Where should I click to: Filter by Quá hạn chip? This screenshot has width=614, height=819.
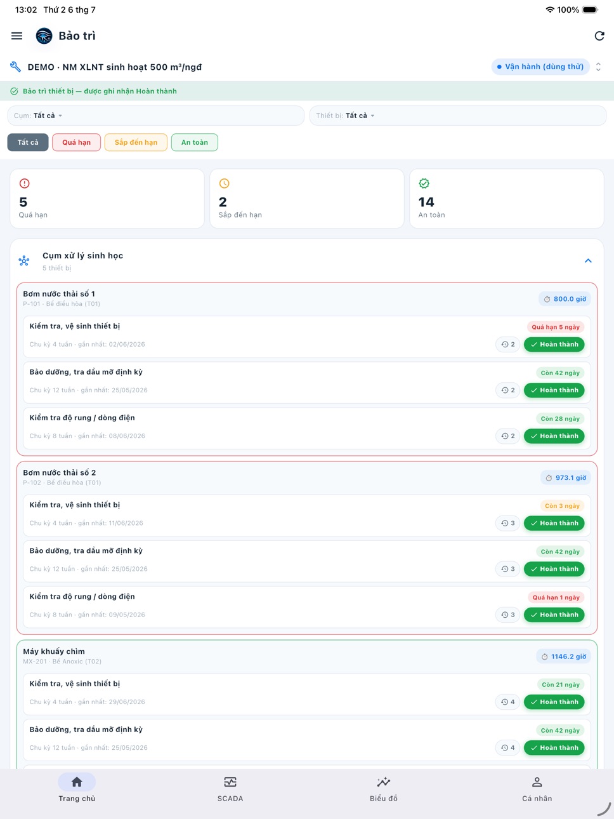tap(76, 143)
